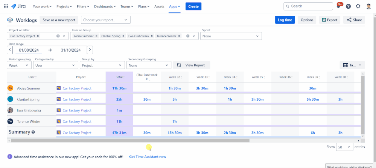The height and width of the screenshot is (168, 376).
Task: Open the Period grouping Week dropdown
Action: pyautogui.click(x=19, y=65)
